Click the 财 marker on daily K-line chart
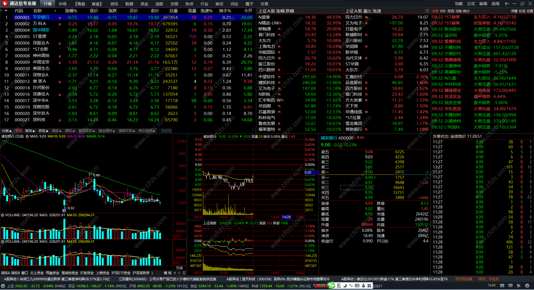534x290 pixels. point(64,211)
